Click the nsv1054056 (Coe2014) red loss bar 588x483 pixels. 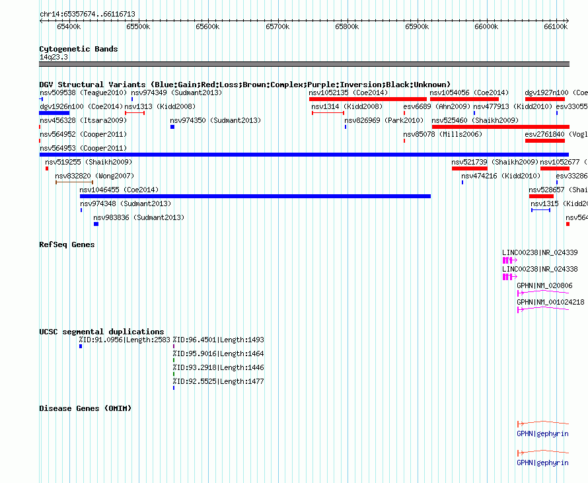(464, 99)
